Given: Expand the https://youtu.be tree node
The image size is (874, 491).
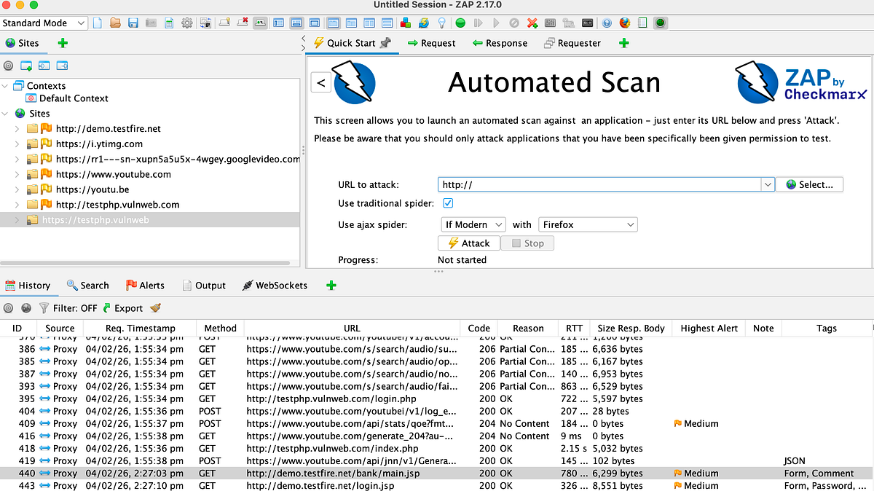Looking at the screenshot, I should 17,189.
